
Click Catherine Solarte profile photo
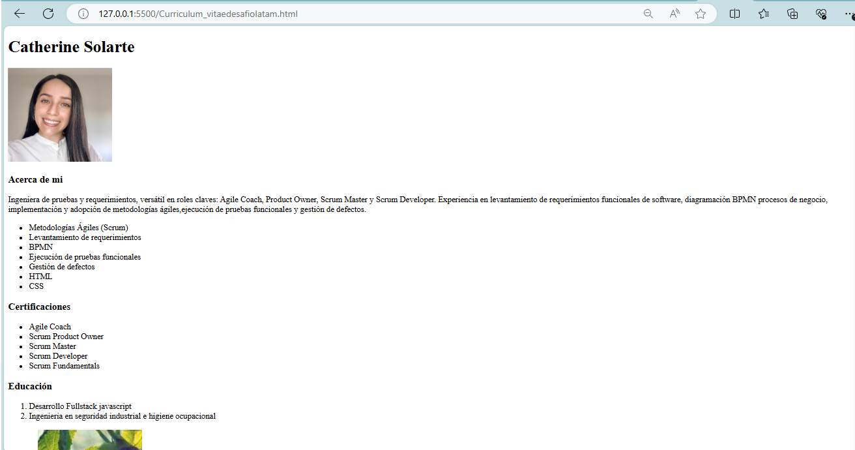pos(60,115)
